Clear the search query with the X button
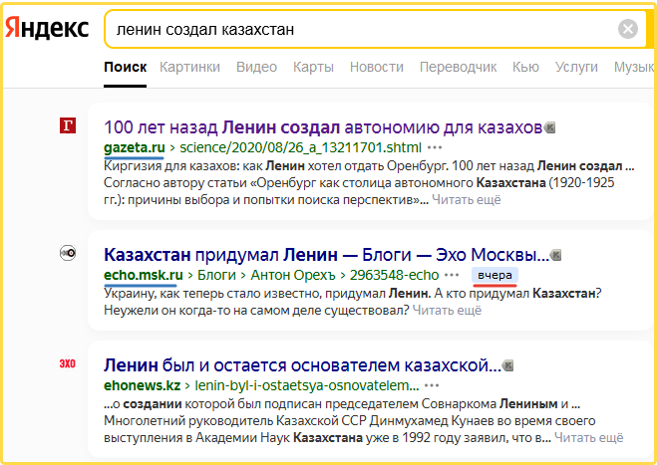Screen dimensions: 657x465 point(628,29)
